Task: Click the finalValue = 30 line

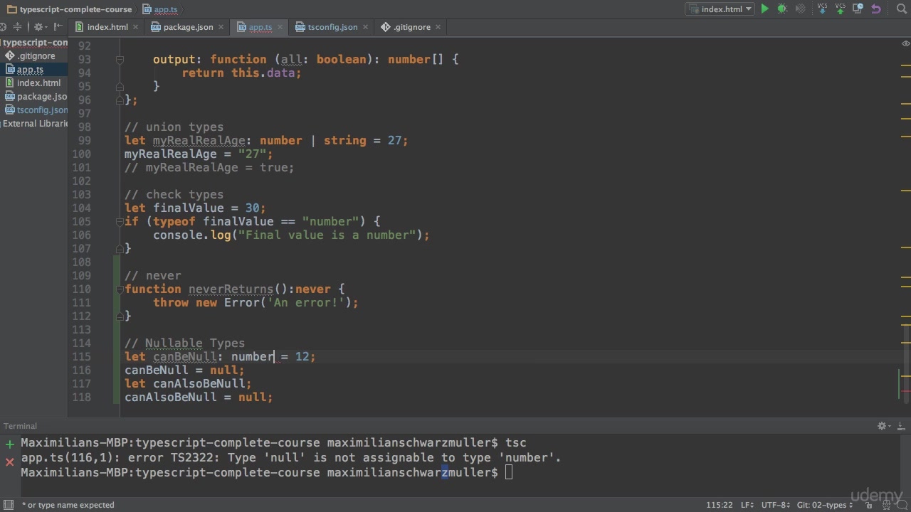Action: (x=195, y=208)
